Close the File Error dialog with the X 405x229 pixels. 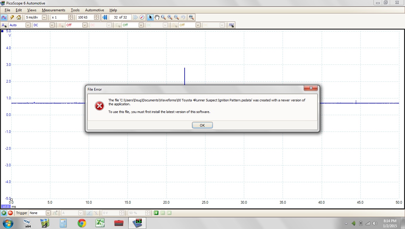311,88
